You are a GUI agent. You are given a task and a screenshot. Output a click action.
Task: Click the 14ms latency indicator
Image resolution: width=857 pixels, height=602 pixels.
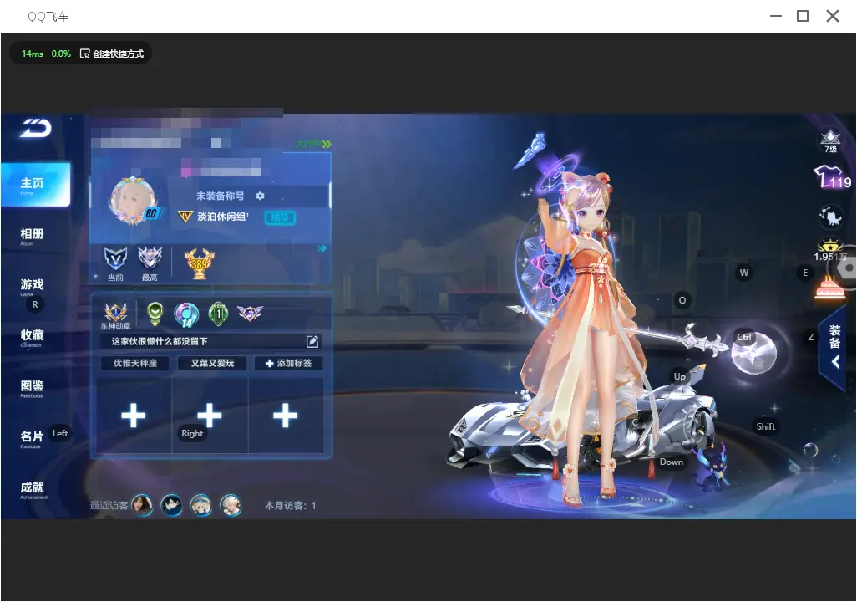(x=33, y=54)
